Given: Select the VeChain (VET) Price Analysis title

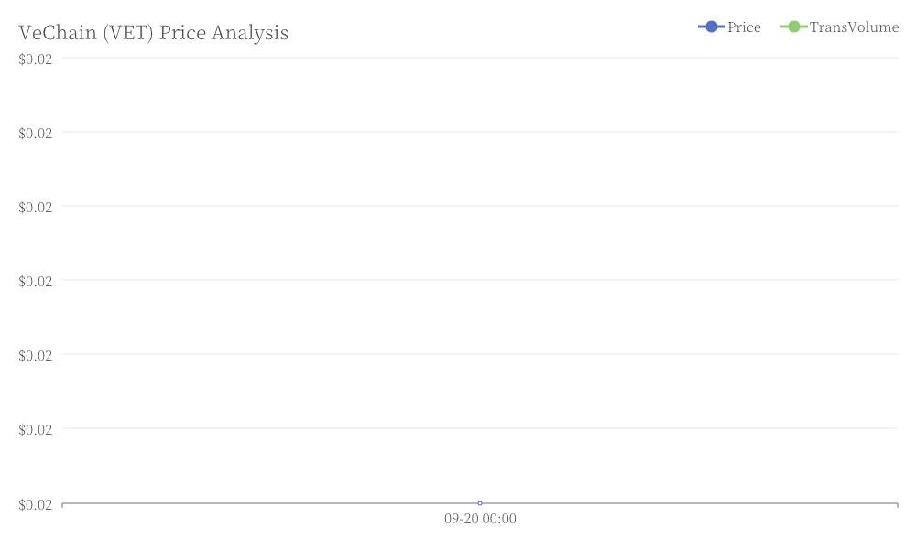Looking at the screenshot, I should point(153,33).
